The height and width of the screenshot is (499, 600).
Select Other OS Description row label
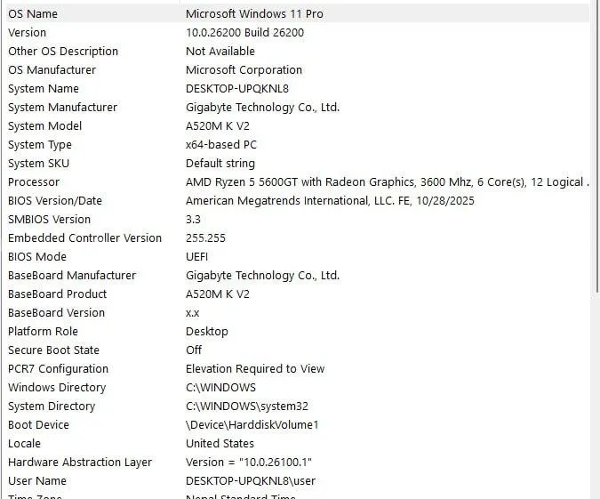coord(63,52)
